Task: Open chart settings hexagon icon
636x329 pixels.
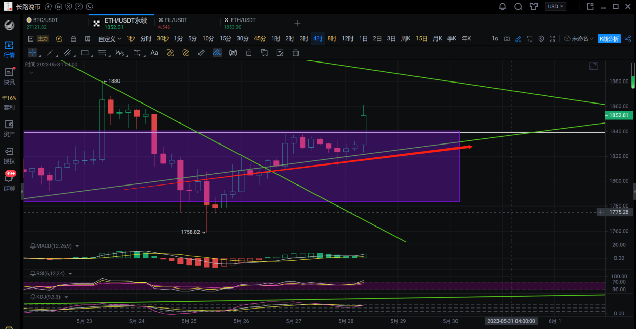Action: click(x=541, y=39)
